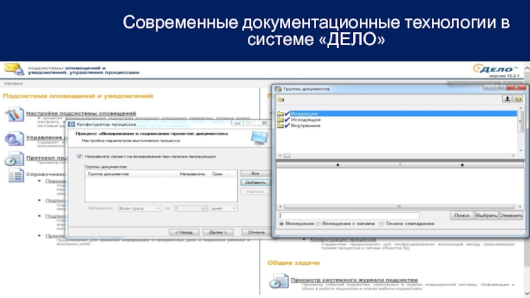Click the ДЕЛО logo in the header
This screenshot has width=530, height=298.
[x=496, y=69]
